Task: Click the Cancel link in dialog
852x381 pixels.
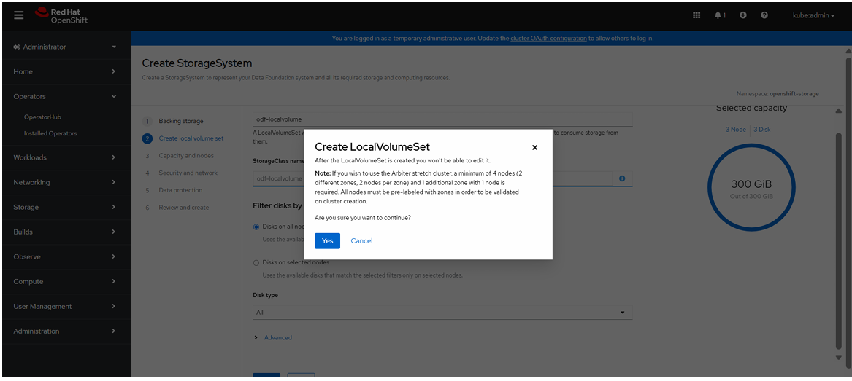Action: click(x=361, y=241)
